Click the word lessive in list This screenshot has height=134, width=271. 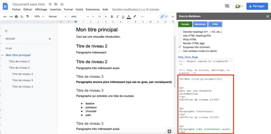point(90,103)
